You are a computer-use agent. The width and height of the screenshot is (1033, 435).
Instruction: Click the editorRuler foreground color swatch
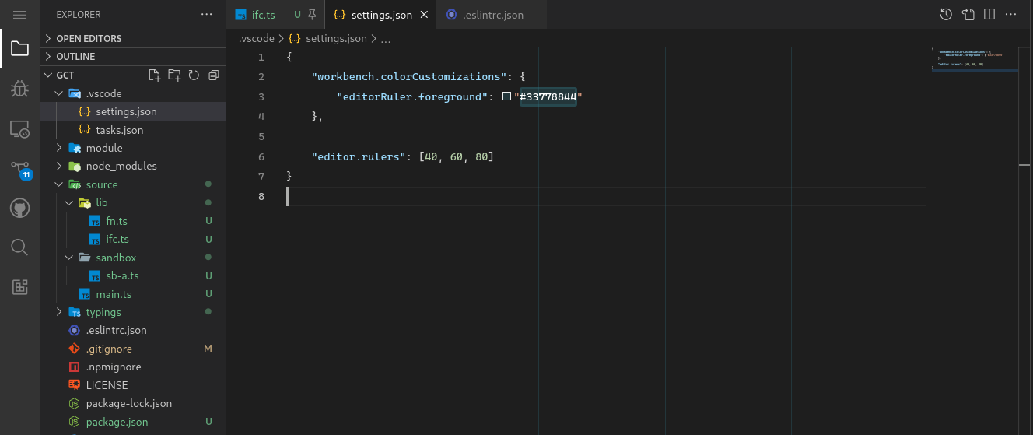pos(507,96)
